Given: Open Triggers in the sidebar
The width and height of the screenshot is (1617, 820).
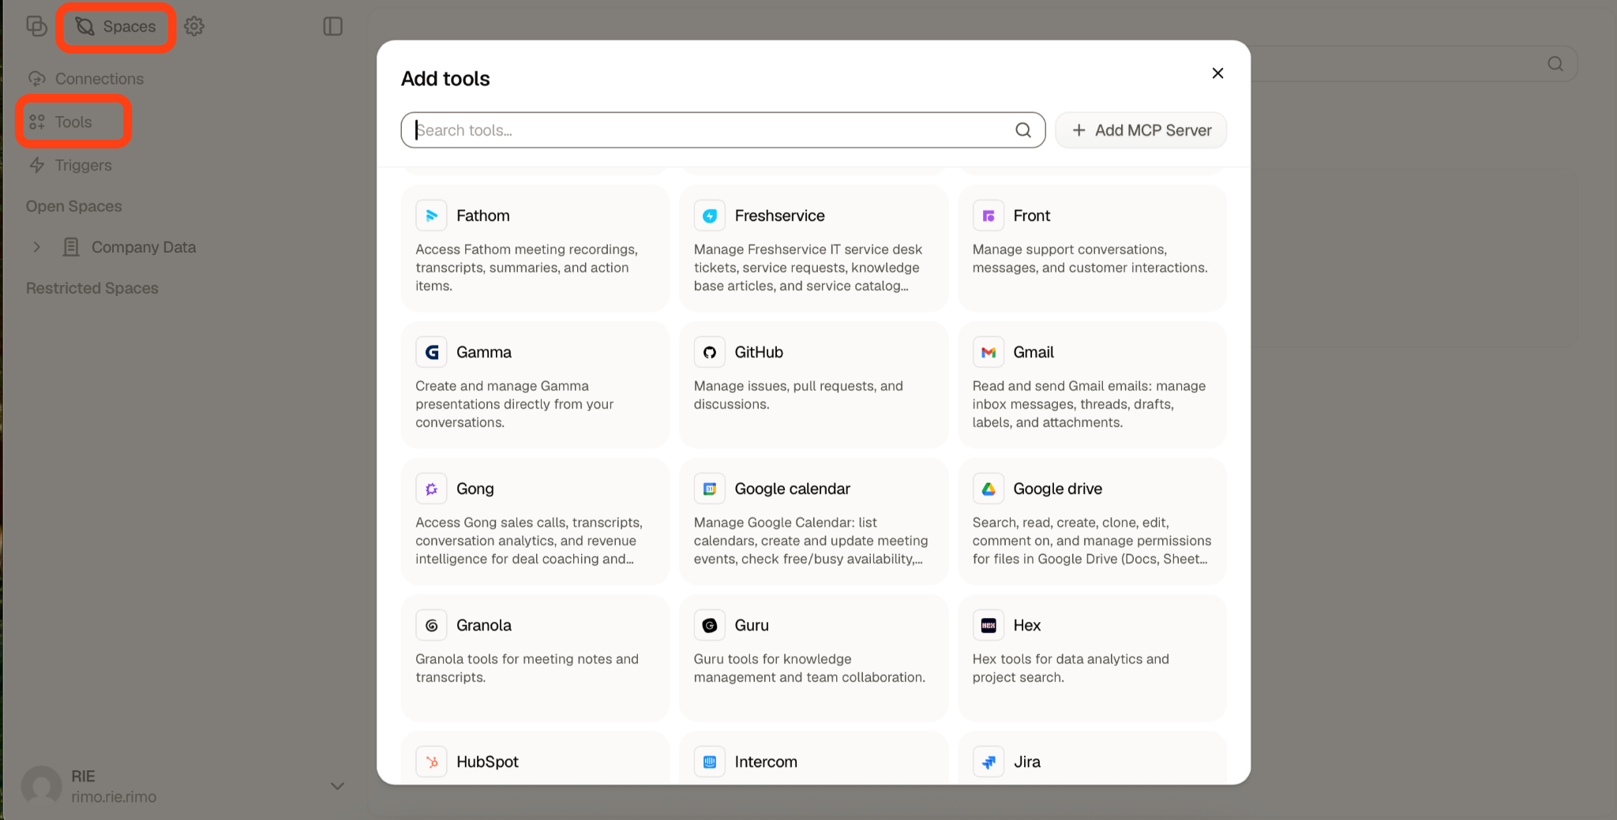Looking at the screenshot, I should tap(71, 165).
